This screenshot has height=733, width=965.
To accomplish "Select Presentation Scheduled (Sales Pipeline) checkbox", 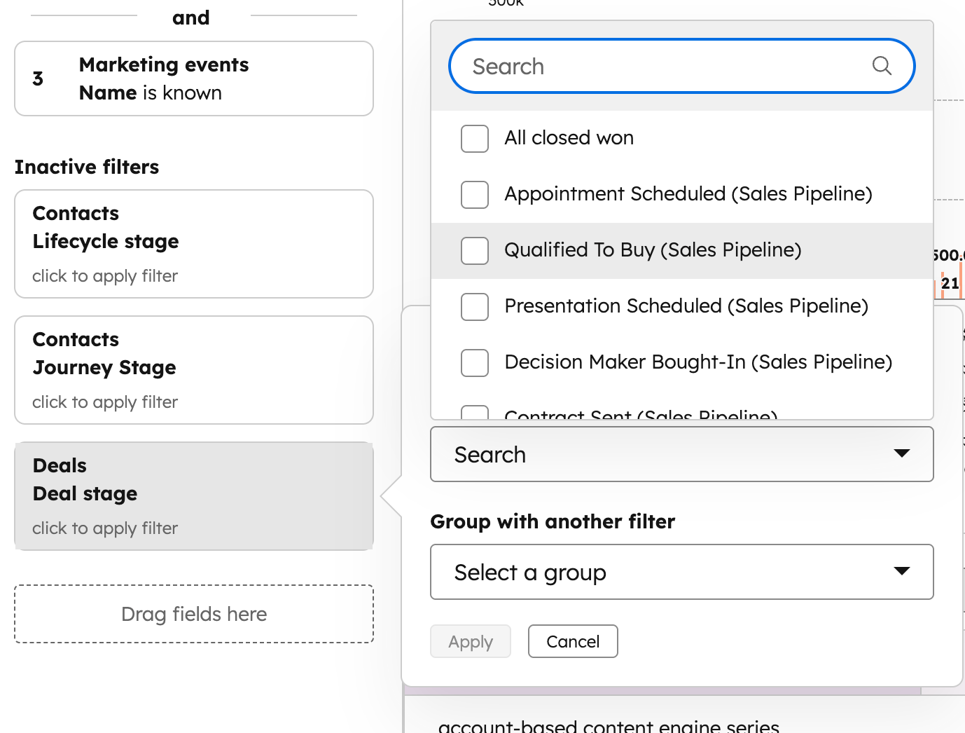I will pos(475,307).
